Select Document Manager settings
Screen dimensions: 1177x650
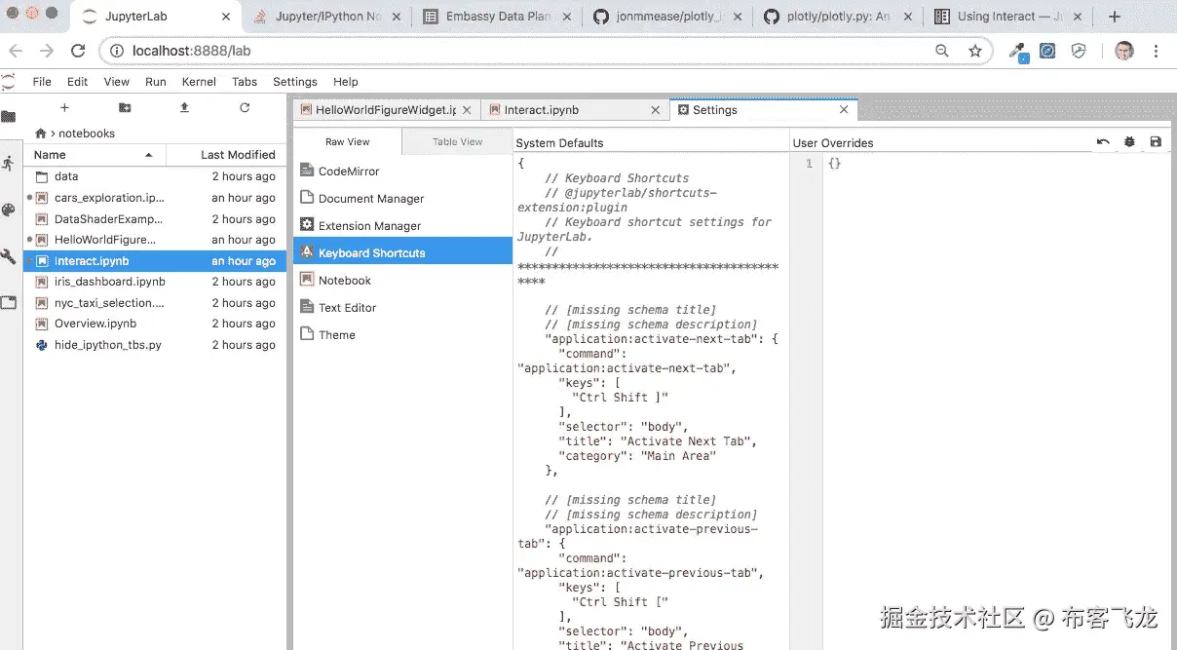(402, 199)
